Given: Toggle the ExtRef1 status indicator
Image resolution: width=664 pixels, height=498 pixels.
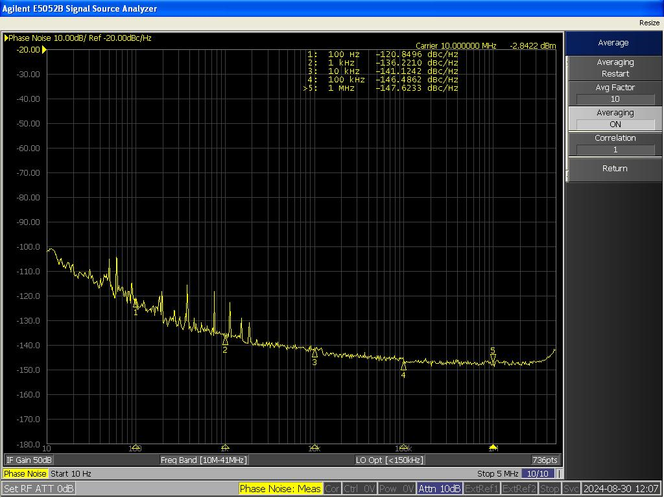Looking at the screenshot, I should [482, 488].
